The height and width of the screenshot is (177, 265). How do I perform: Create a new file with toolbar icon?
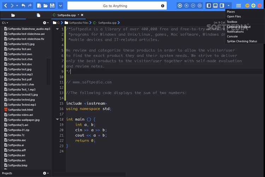tap(39, 6)
